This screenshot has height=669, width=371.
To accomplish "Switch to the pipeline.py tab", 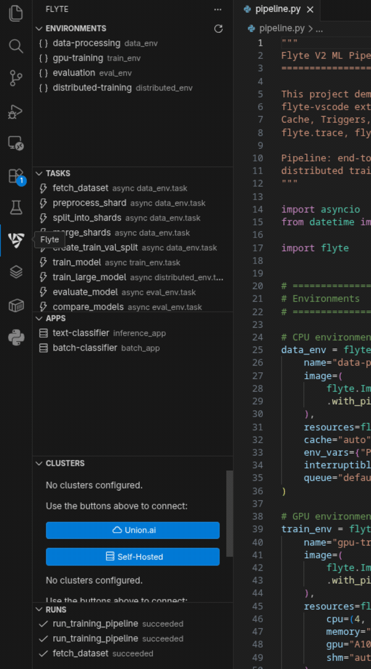I will pos(278,9).
